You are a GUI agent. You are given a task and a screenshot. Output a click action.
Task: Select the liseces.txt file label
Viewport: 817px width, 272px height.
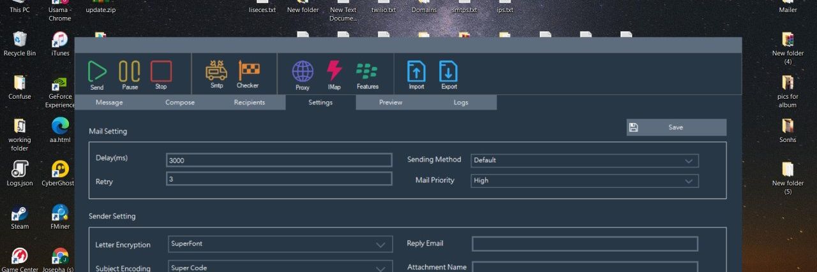[x=262, y=10]
